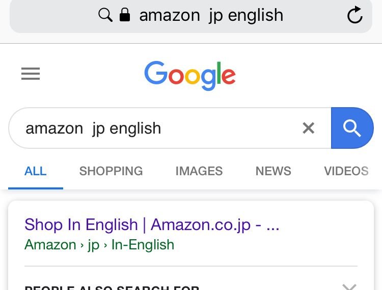382x290 pixels.
Task: Open the Google hamburger menu
Action: (31, 74)
